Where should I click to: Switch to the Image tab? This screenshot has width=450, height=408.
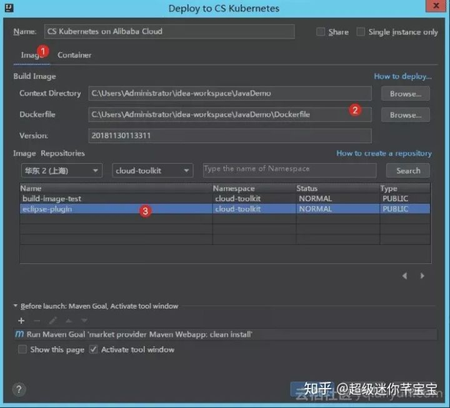[32, 55]
